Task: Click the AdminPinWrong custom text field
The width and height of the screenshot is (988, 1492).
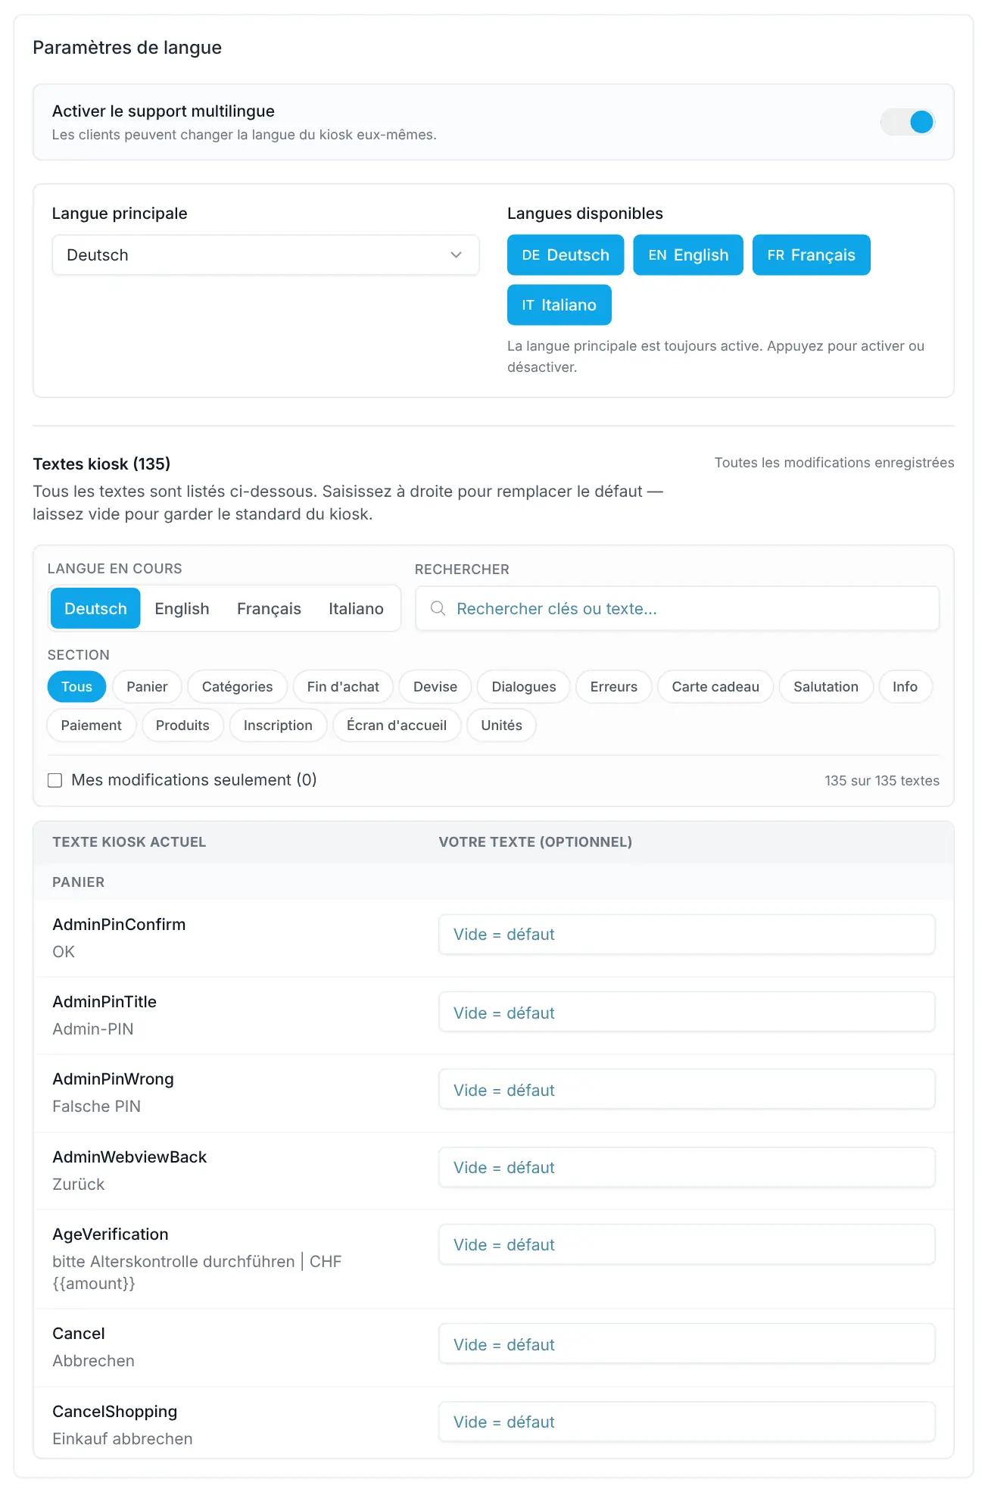Action: [x=687, y=1091]
